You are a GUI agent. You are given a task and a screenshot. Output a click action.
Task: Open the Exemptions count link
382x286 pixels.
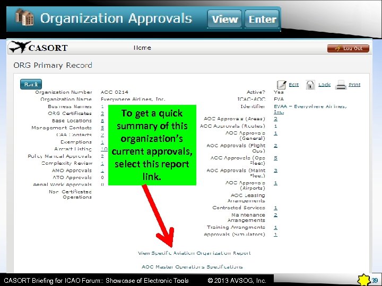102,142
